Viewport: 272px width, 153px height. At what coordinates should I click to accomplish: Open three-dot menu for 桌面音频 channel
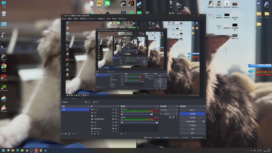coord(122,120)
